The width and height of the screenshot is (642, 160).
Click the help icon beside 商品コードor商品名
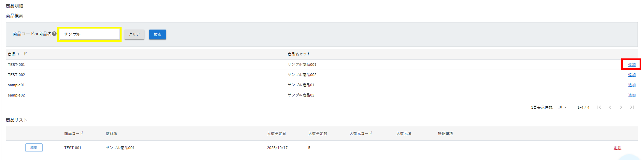54,34
